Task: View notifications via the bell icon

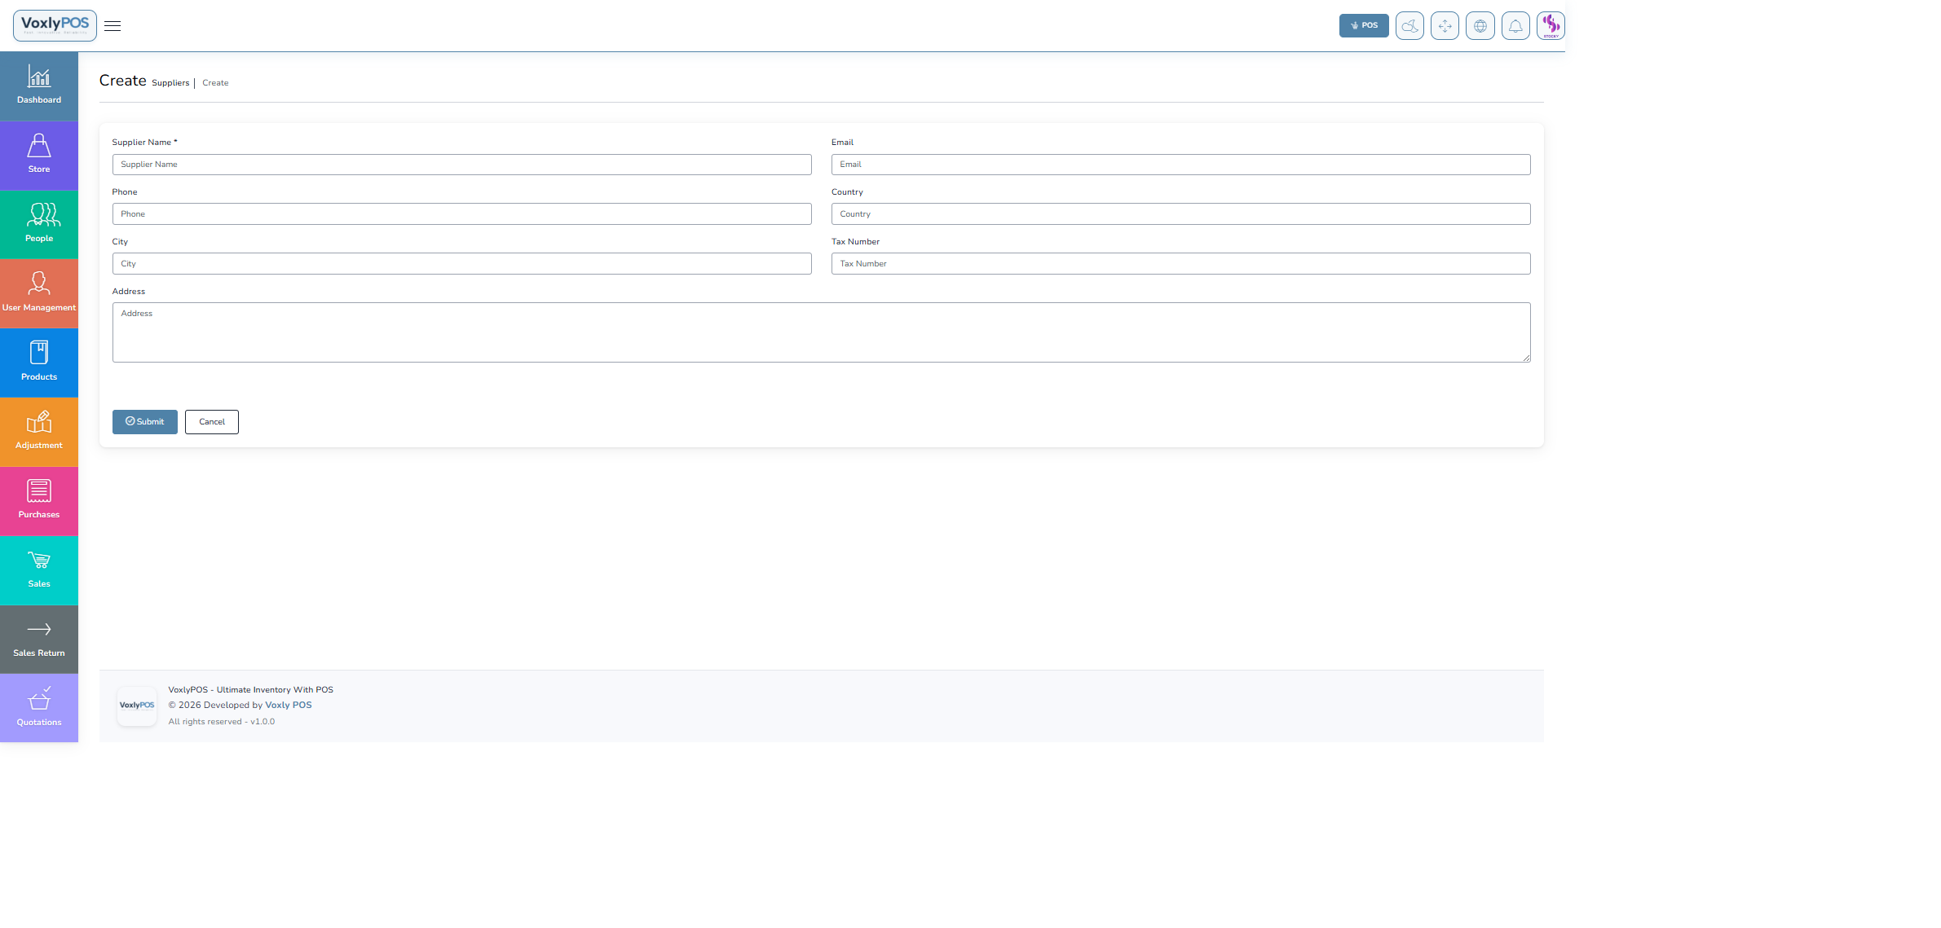Action: click(x=1515, y=25)
